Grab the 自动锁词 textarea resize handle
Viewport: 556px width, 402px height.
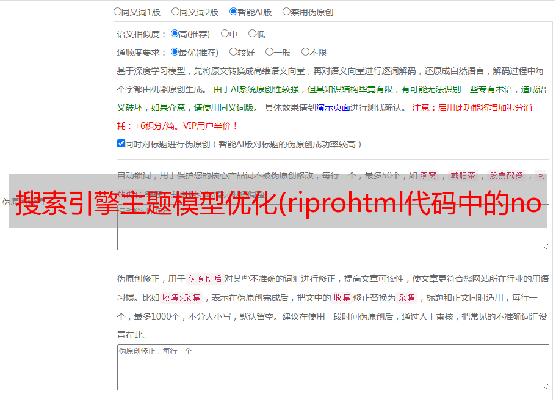tap(546, 247)
